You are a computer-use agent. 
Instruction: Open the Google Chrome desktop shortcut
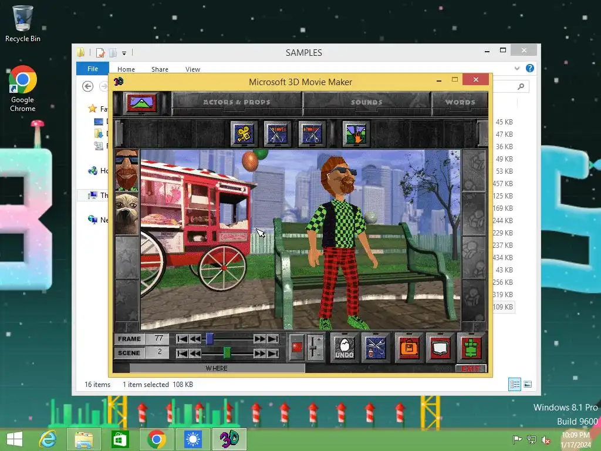23,89
